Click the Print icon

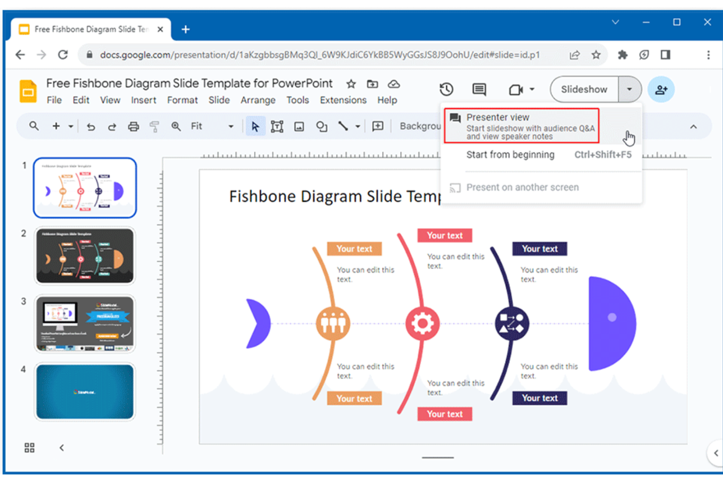[133, 126]
